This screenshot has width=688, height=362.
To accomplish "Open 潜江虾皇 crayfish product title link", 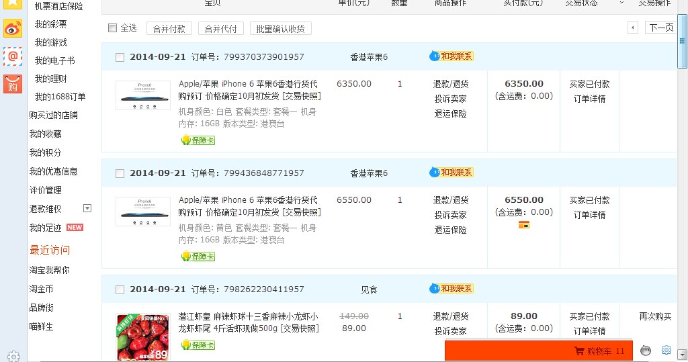I will pyautogui.click(x=249, y=322).
